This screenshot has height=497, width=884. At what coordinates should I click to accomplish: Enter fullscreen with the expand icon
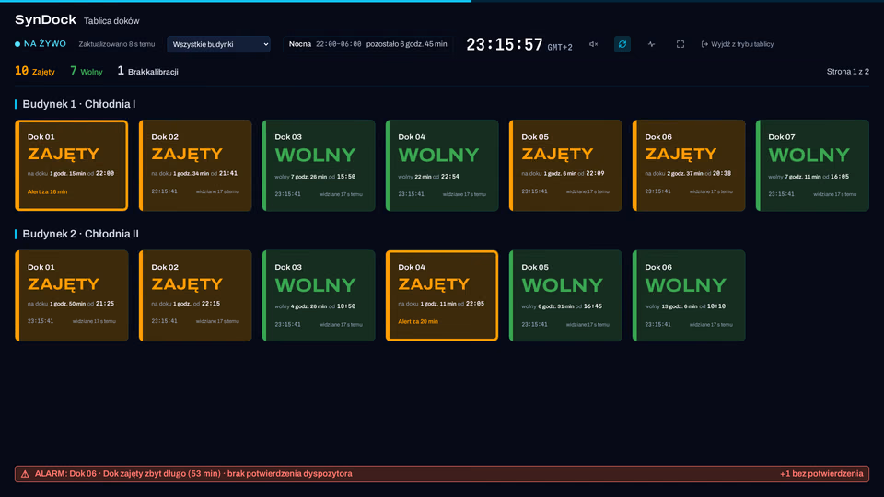coord(680,44)
